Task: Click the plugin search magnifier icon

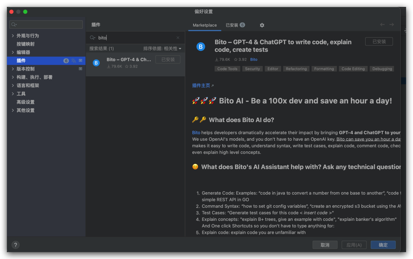Action: pyautogui.click(x=93, y=37)
